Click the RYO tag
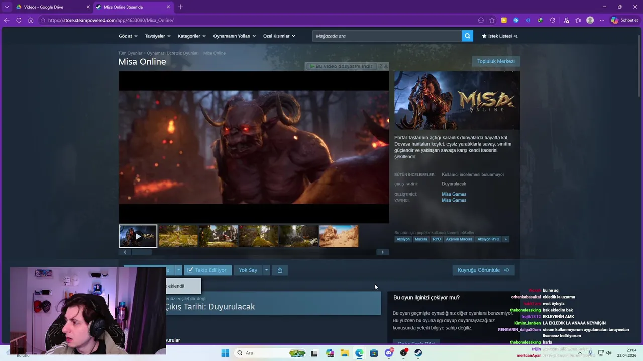This screenshot has width=643, height=361. [437, 239]
